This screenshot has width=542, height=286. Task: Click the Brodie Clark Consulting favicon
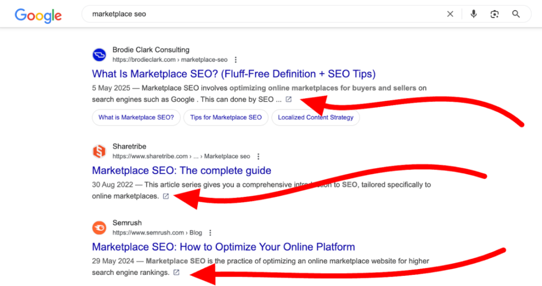tap(99, 55)
